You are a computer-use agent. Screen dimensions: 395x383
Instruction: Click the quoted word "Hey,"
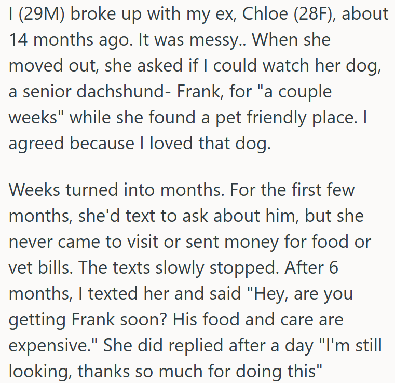point(268,294)
